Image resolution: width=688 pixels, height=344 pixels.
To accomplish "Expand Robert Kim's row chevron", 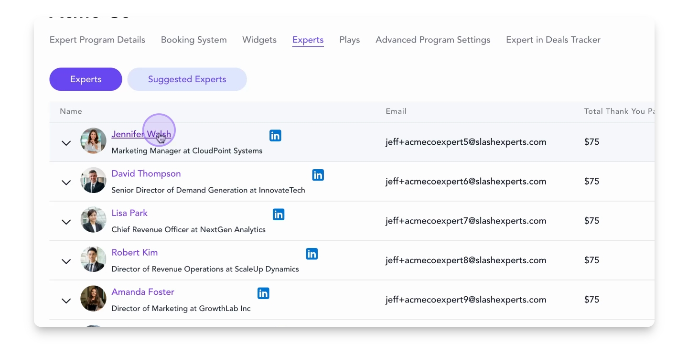I will (x=66, y=261).
